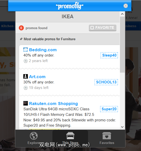Open the Favorites heart box icon
141x151 pixels.
[x=107, y=136]
